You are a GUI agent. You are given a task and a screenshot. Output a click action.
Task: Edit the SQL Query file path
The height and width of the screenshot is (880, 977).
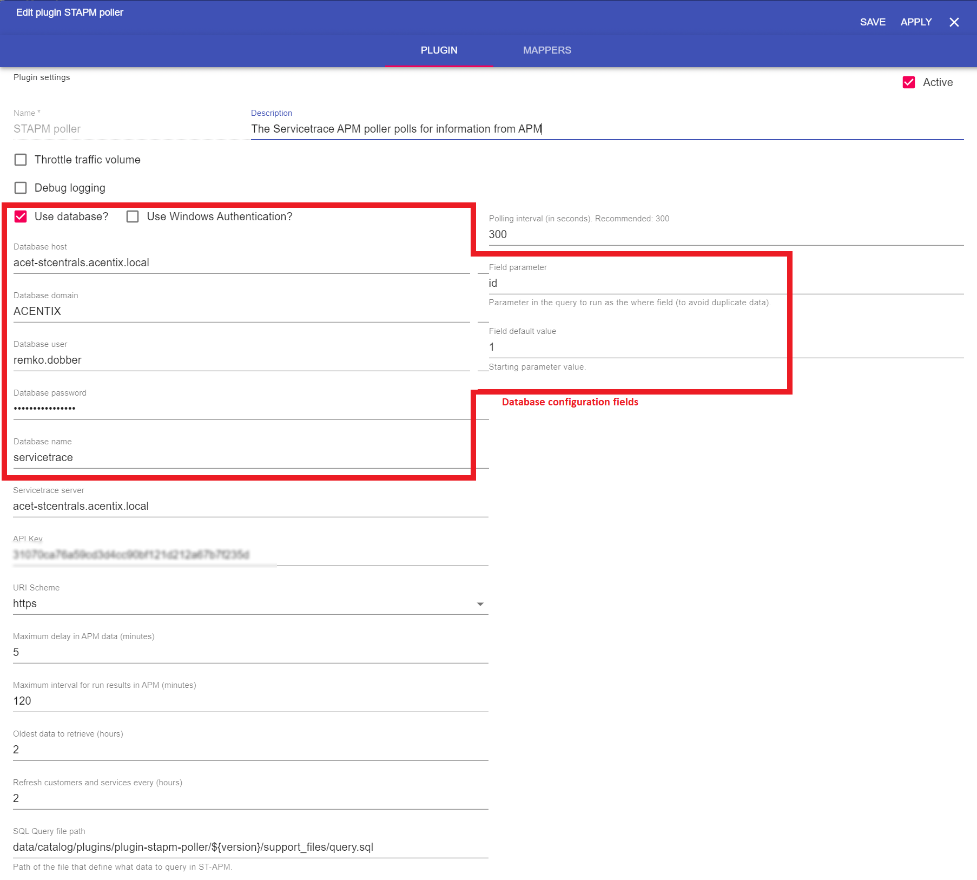point(250,847)
